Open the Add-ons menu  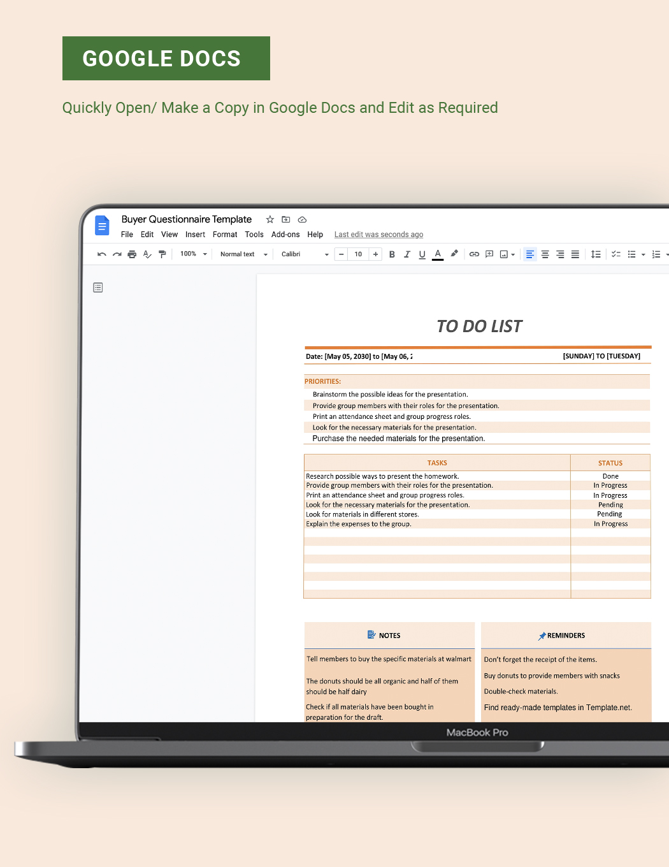click(x=285, y=234)
